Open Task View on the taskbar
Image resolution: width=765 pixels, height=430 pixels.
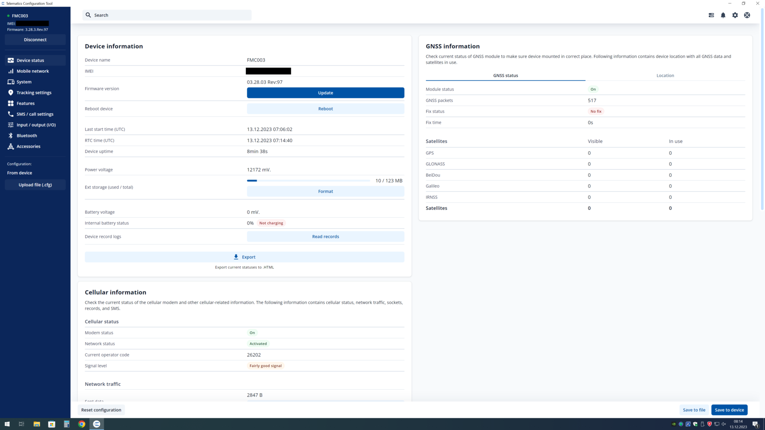(x=22, y=424)
